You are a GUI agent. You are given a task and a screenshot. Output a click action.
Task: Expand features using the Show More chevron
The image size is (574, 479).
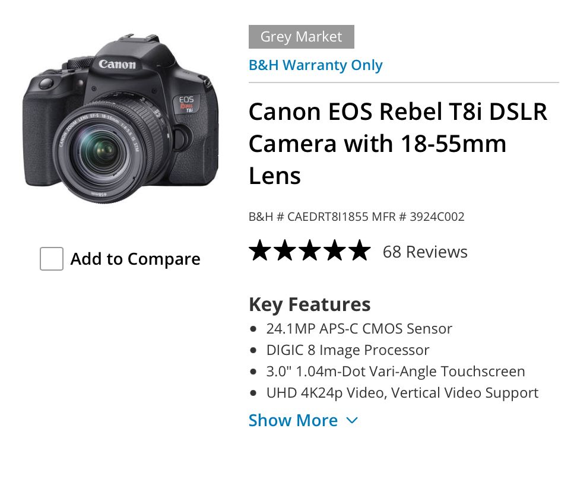pos(352,421)
